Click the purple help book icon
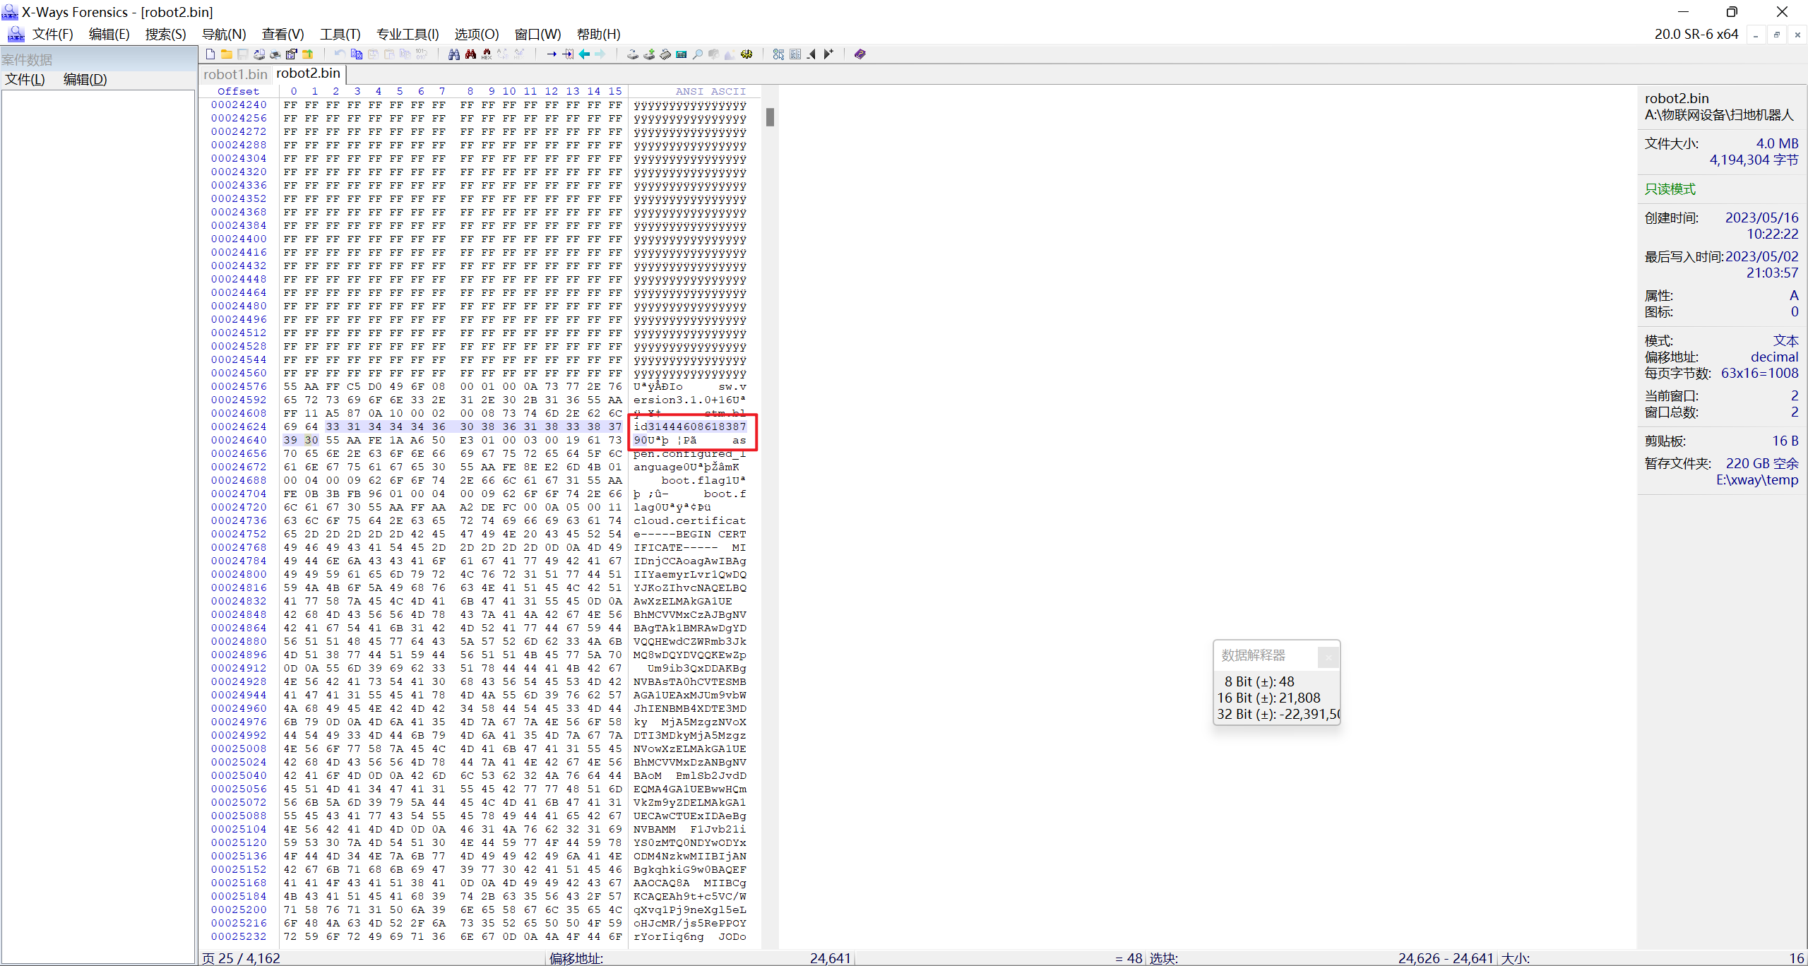This screenshot has width=1808, height=966. point(860,54)
